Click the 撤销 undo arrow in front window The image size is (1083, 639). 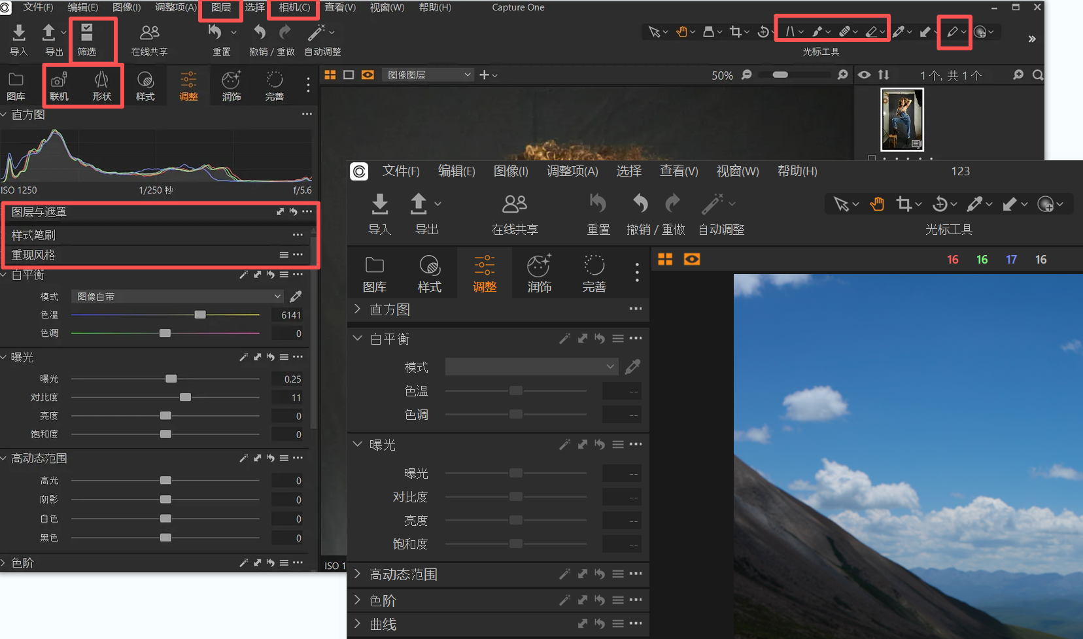point(640,204)
